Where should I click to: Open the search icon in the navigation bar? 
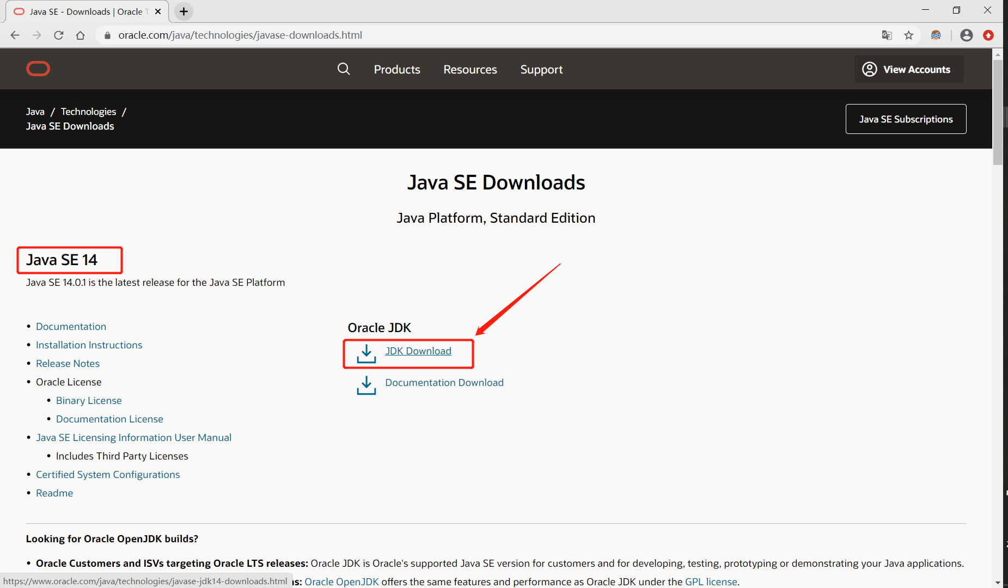(x=344, y=69)
